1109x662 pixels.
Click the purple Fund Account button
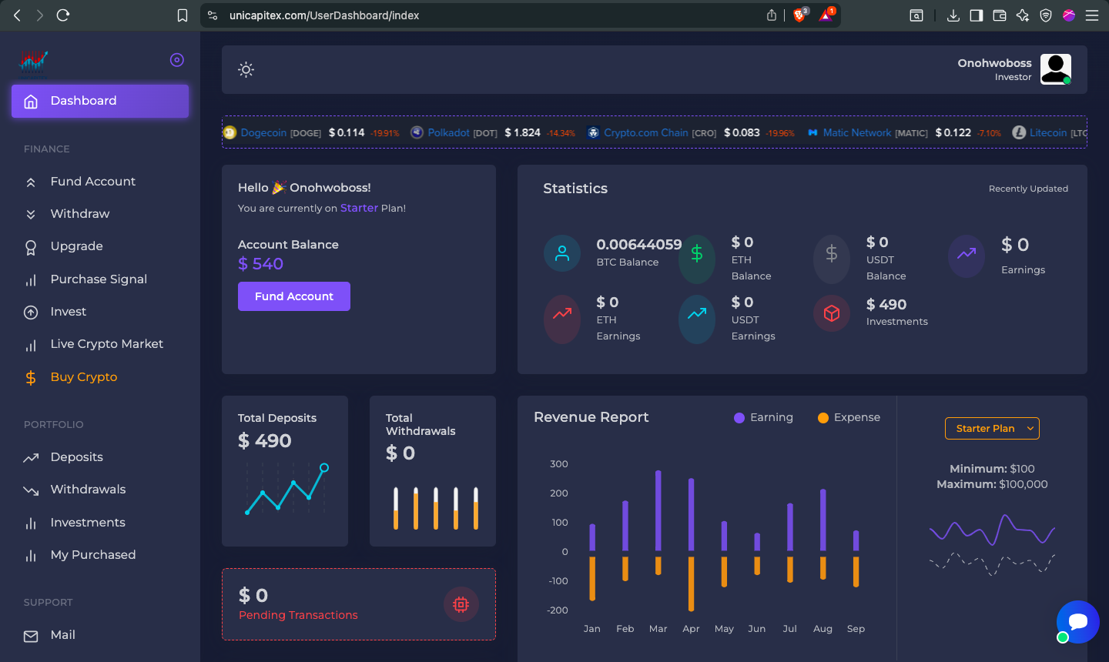[x=293, y=296]
